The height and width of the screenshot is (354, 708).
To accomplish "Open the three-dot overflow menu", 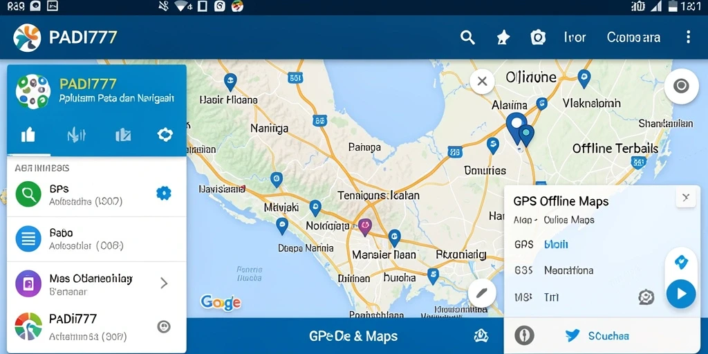I will 688,37.
